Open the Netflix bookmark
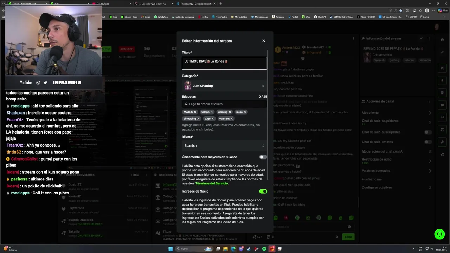Screen dimensions: 450x253 [x=203, y=17]
